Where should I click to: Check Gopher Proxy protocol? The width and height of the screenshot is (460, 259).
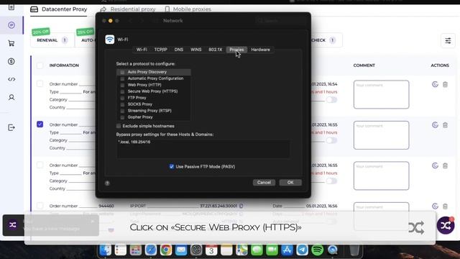122,117
